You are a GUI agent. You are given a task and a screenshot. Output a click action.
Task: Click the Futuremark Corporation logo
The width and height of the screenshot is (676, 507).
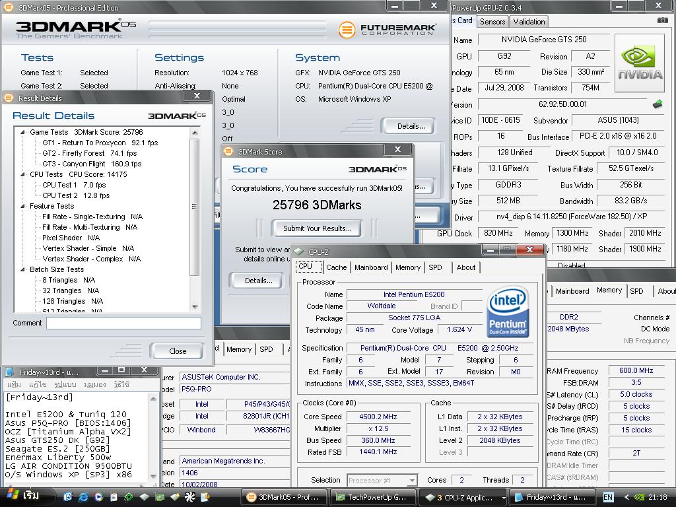387,29
